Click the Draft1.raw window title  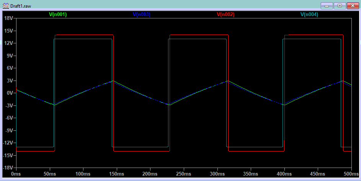tap(21, 6)
